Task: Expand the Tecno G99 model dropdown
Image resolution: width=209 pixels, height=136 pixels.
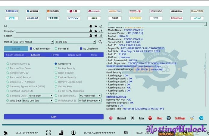Action: pyautogui.click(x=76, y=42)
